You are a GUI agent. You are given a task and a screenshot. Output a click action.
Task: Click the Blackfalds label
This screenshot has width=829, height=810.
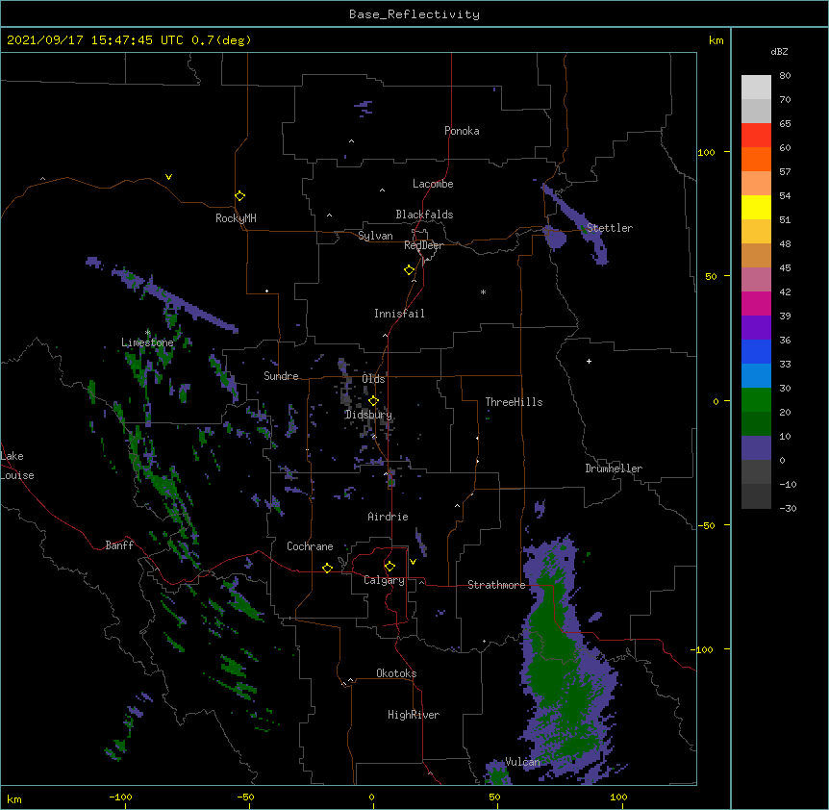(x=424, y=215)
